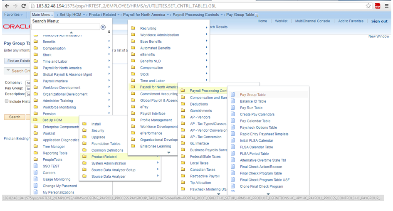Image resolution: width=393 pixels, height=211 pixels.
Task: Select Compensation and Earnings folder item
Action: coord(208,98)
